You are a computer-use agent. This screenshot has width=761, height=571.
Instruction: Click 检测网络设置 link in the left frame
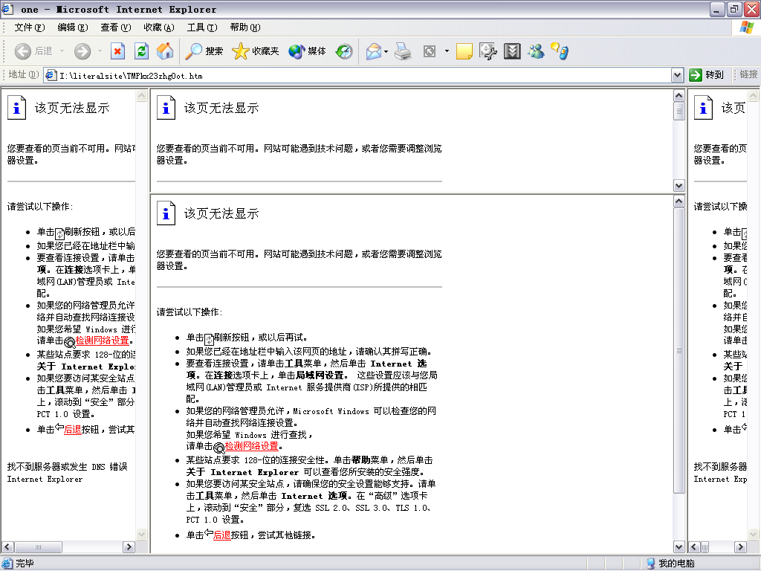click(103, 341)
